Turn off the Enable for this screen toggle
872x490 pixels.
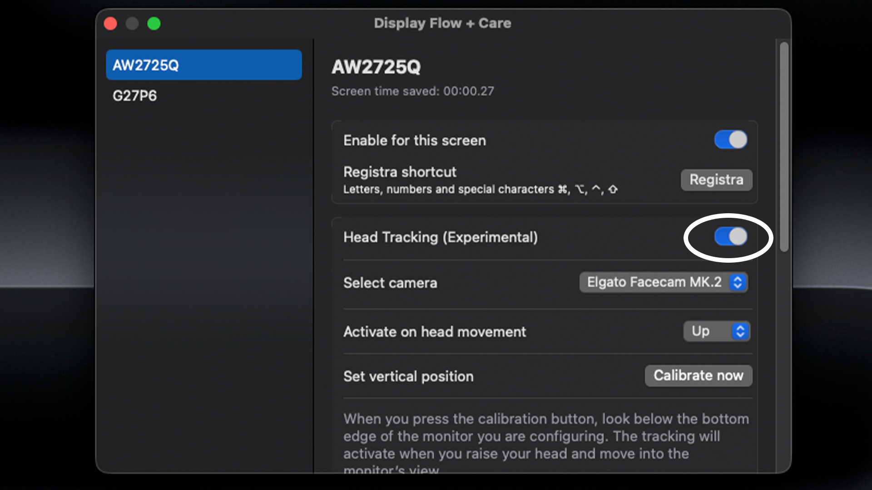click(730, 140)
